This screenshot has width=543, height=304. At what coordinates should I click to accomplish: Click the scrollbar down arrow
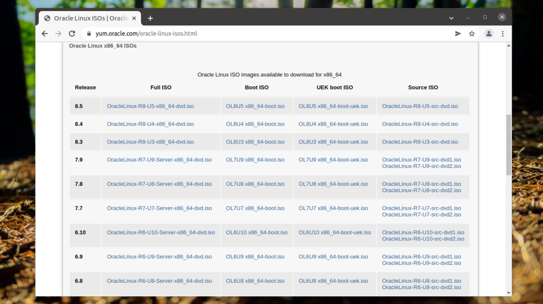509,293
